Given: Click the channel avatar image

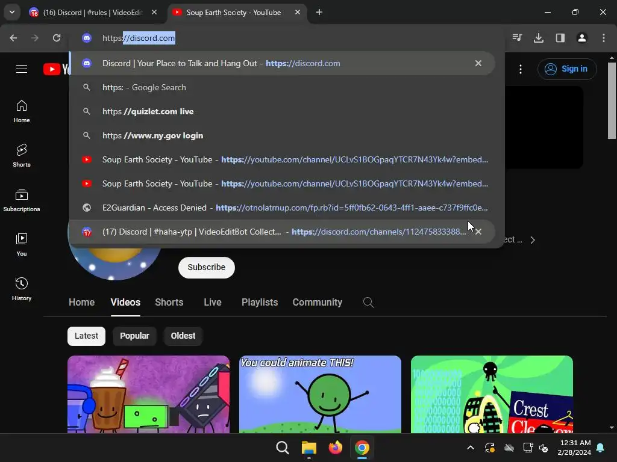Looking at the screenshot, I should click(x=115, y=263).
